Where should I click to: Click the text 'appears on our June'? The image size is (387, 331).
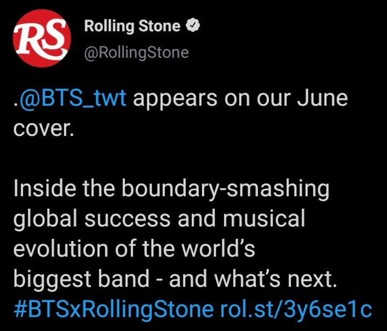pos(240,99)
